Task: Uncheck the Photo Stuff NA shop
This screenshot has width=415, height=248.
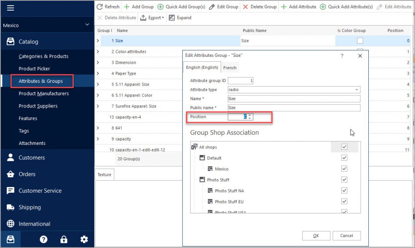Action: tap(344, 190)
